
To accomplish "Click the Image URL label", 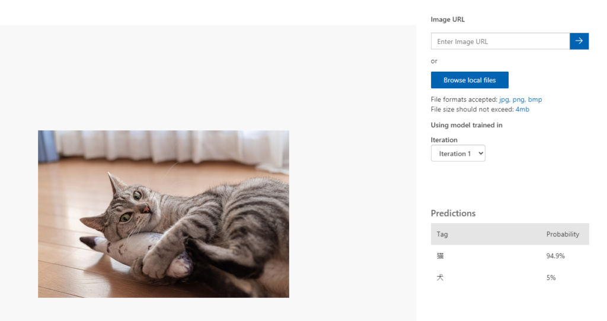I will pyautogui.click(x=448, y=20).
